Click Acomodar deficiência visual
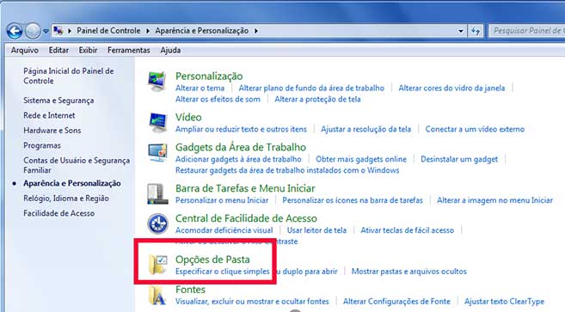Viewport: 565px width, 312px height. (224, 230)
